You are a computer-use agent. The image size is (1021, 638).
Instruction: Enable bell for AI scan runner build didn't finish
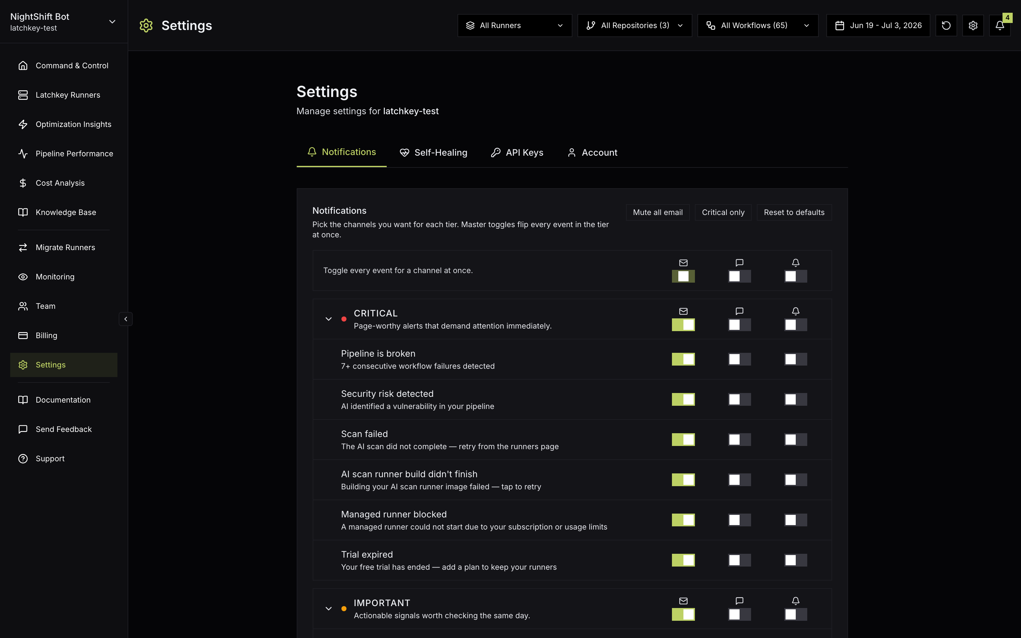[796, 480]
